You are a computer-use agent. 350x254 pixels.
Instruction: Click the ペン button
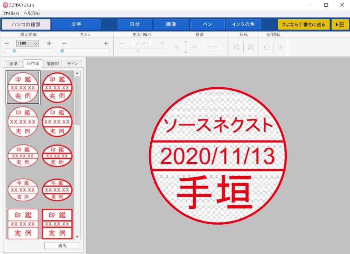pos(207,24)
